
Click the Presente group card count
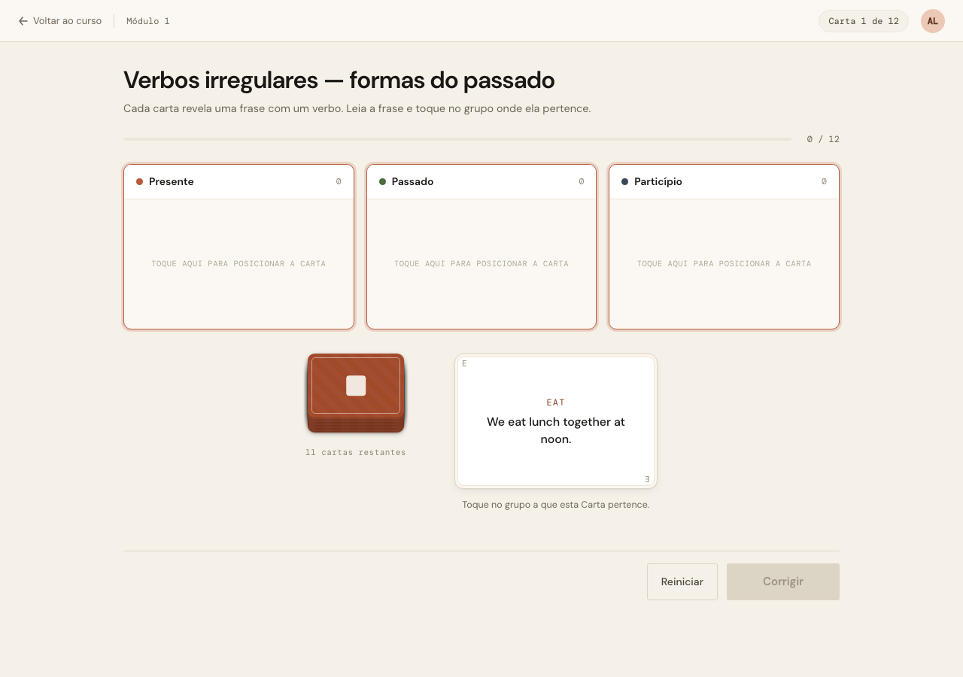pyautogui.click(x=339, y=181)
